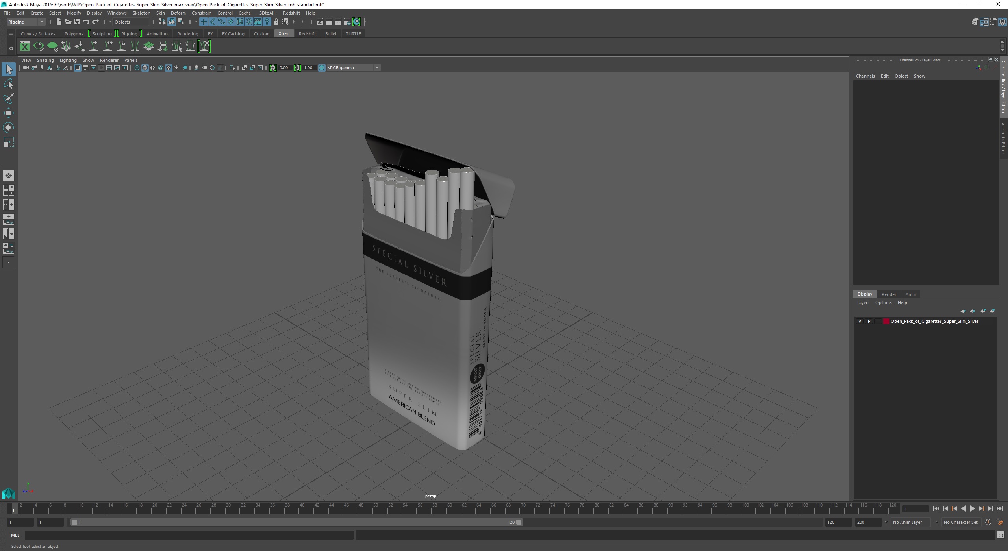Click the Save Scene disk icon
The width and height of the screenshot is (1008, 551).
tap(77, 22)
